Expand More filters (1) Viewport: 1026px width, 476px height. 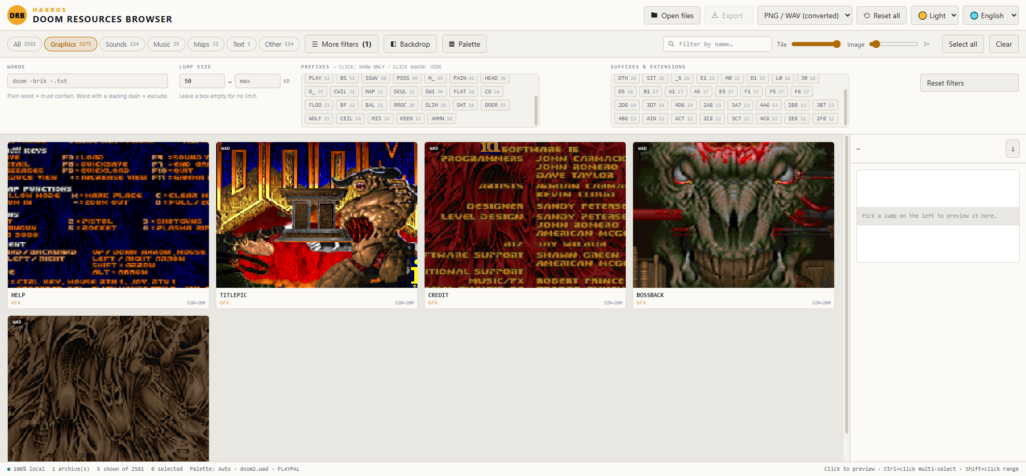(x=342, y=44)
